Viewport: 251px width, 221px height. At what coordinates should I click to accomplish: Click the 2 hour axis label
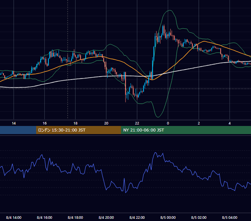point(199,123)
